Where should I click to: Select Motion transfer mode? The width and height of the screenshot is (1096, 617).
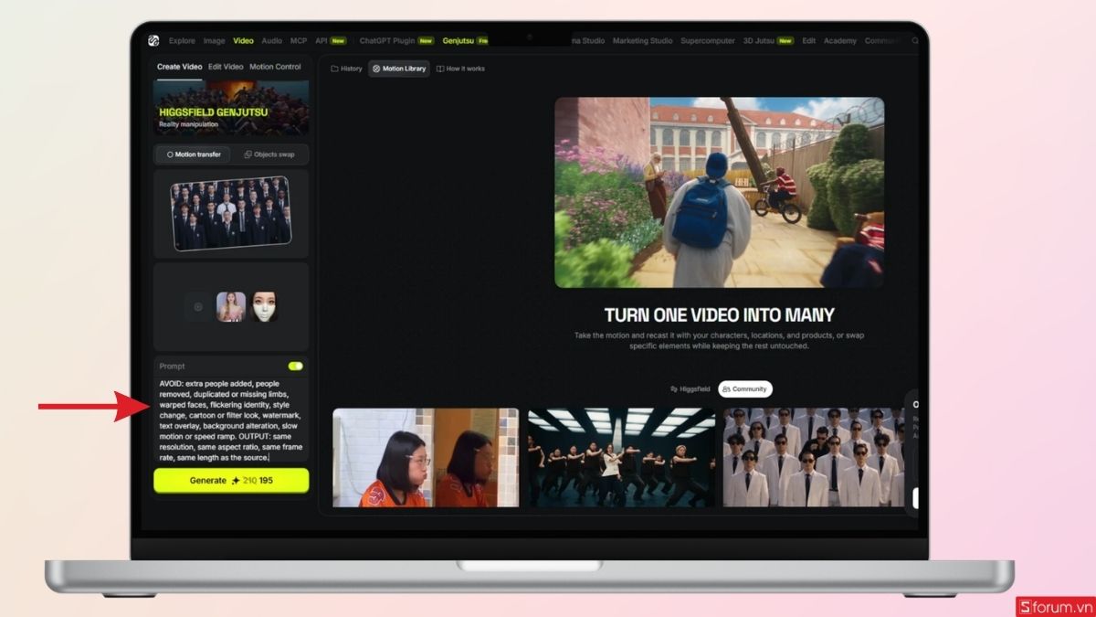pos(193,154)
